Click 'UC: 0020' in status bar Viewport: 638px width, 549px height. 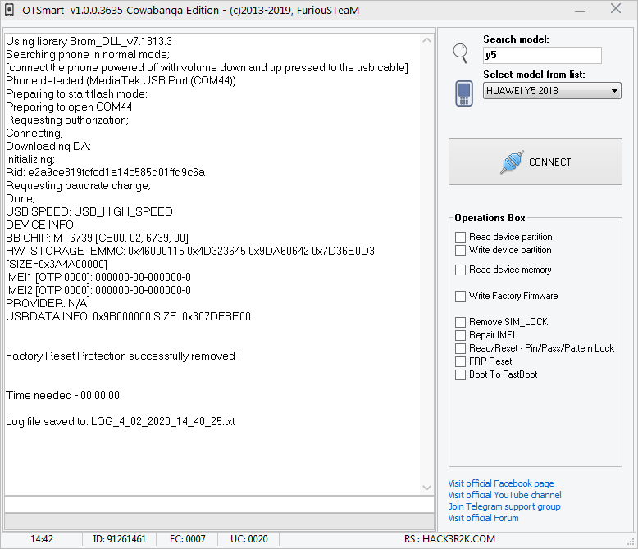[x=249, y=539]
